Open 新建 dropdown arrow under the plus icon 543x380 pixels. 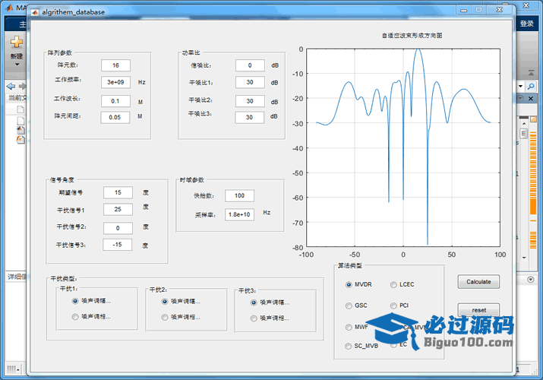pos(17,65)
